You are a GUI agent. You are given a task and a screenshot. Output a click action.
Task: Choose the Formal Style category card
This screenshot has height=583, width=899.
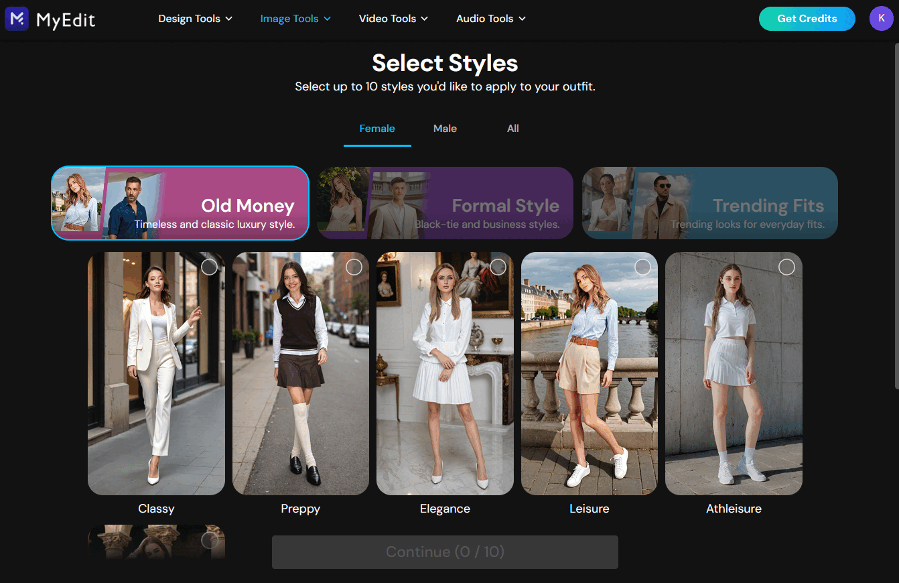(x=445, y=203)
